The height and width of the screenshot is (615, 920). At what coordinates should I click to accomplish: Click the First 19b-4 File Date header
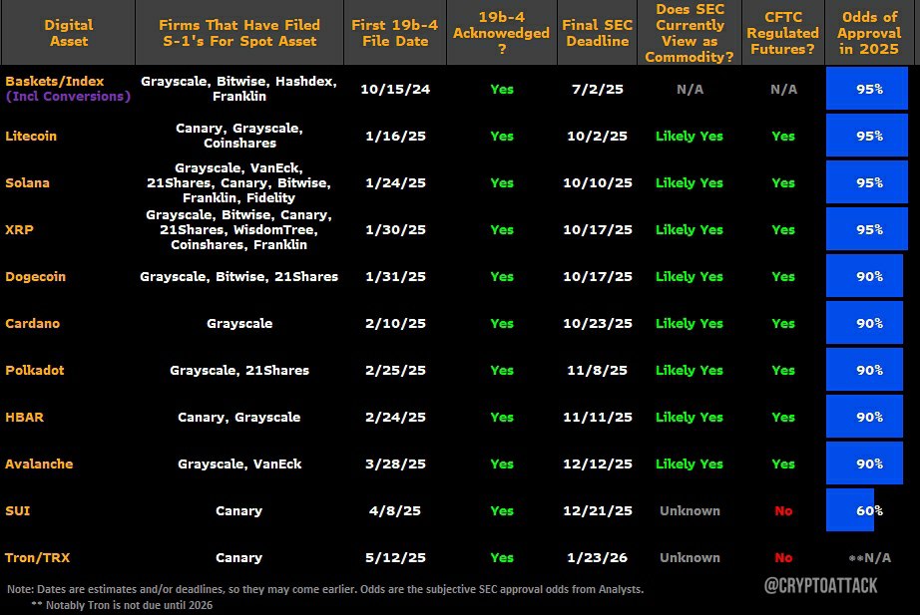[395, 33]
